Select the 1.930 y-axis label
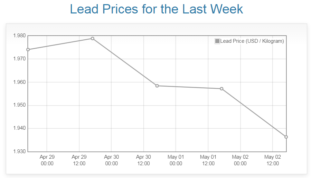This screenshot has height=178, width=311. point(19,151)
